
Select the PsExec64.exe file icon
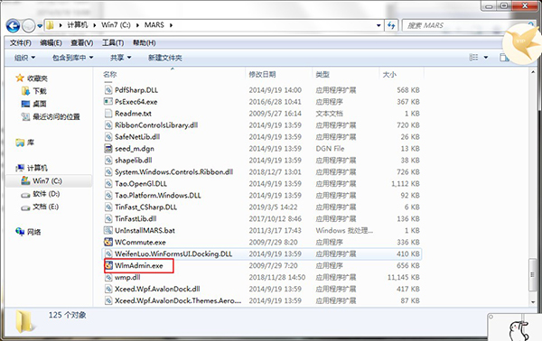(x=108, y=102)
